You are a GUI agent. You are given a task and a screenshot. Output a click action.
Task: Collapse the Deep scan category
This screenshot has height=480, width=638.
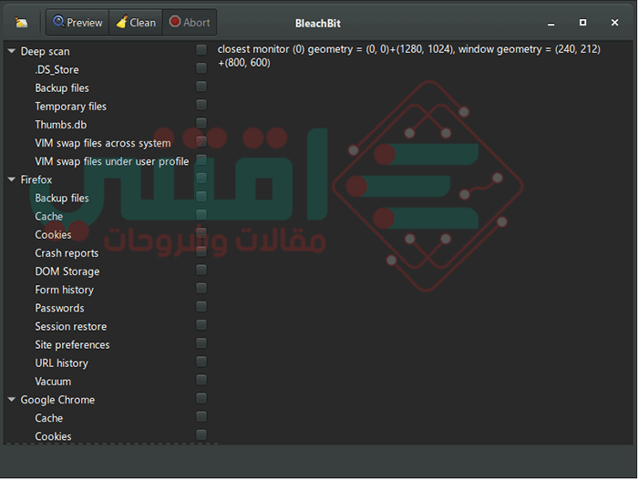point(12,51)
